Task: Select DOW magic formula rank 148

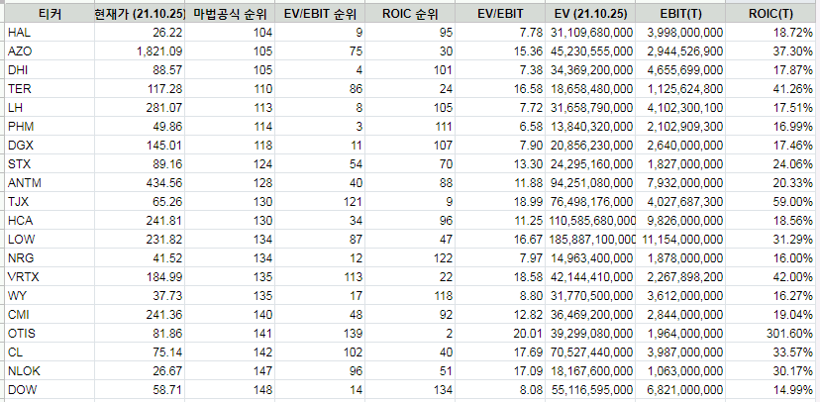Action: coord(230,390)
